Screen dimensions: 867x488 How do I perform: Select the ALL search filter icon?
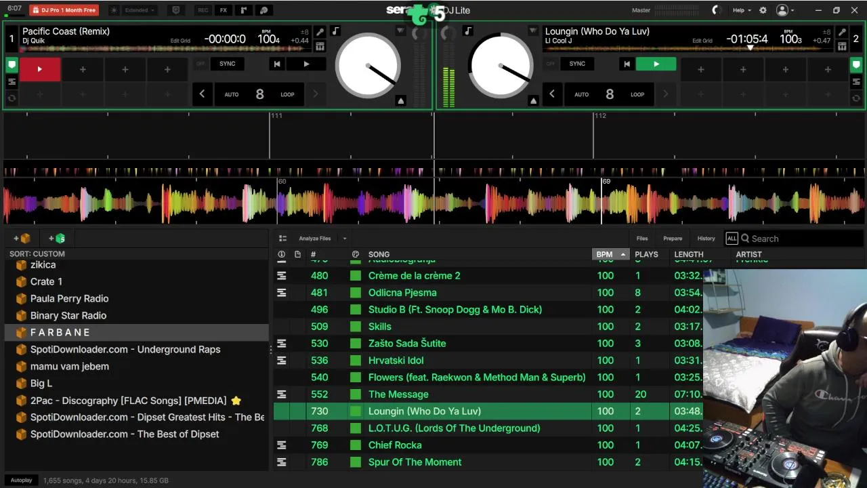(x=732, y=239)
